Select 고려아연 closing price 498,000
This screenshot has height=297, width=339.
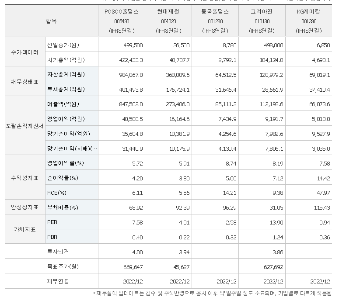273,45
